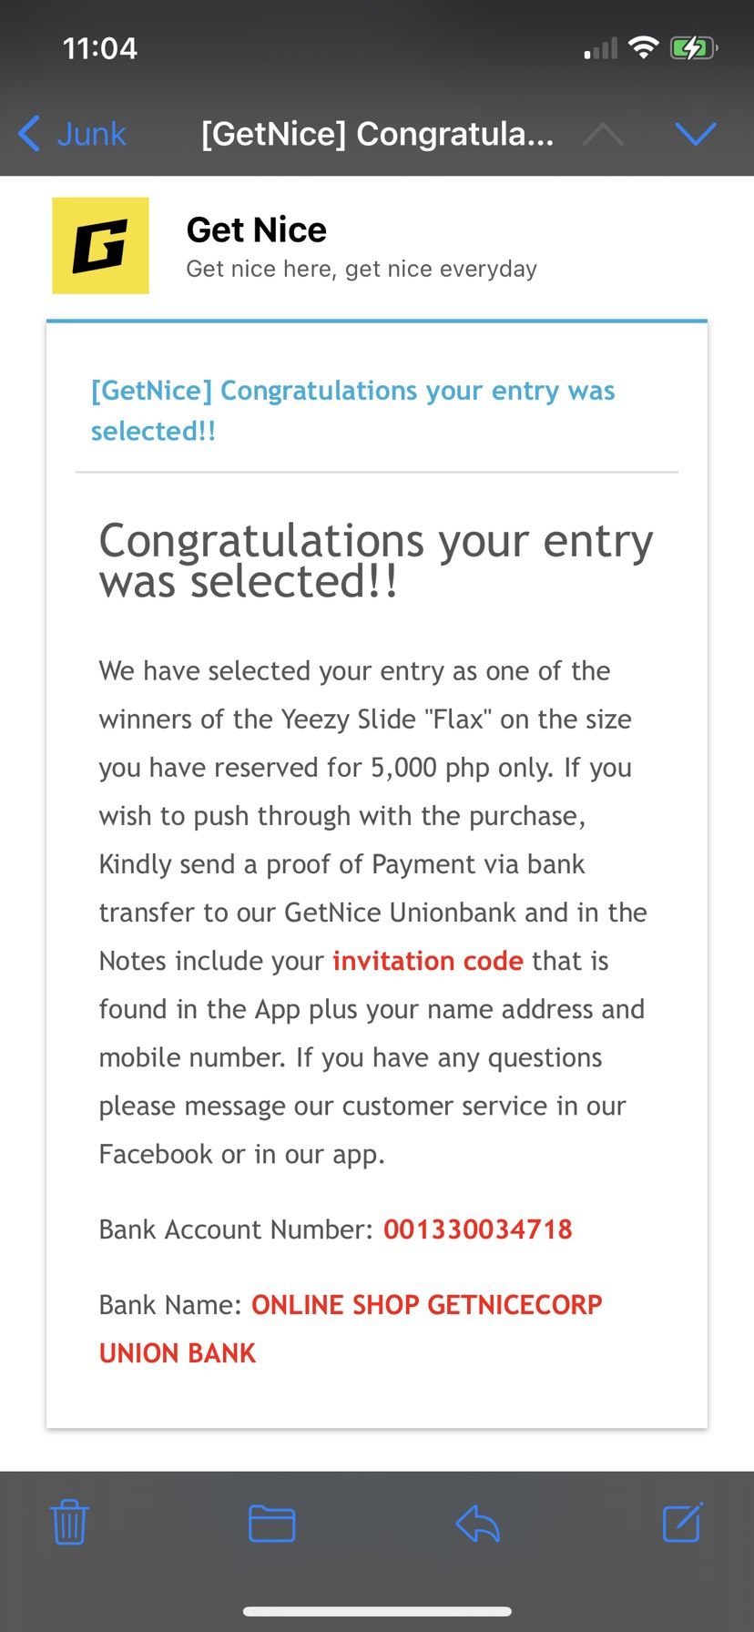Image resolution: width=754 pixels, height=1632 pixels.
Task: Tap the red invitation code text
Action: coord(427,961)
